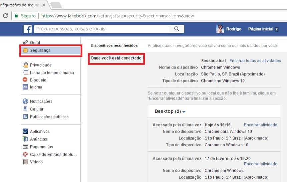The height and width of the screenshot is (182, 287).
Task: Click the Celular phone icon
Action: coord(25,109)
